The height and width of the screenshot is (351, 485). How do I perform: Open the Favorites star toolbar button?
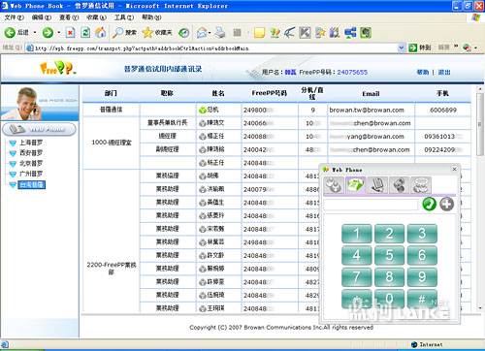[157, 32]
